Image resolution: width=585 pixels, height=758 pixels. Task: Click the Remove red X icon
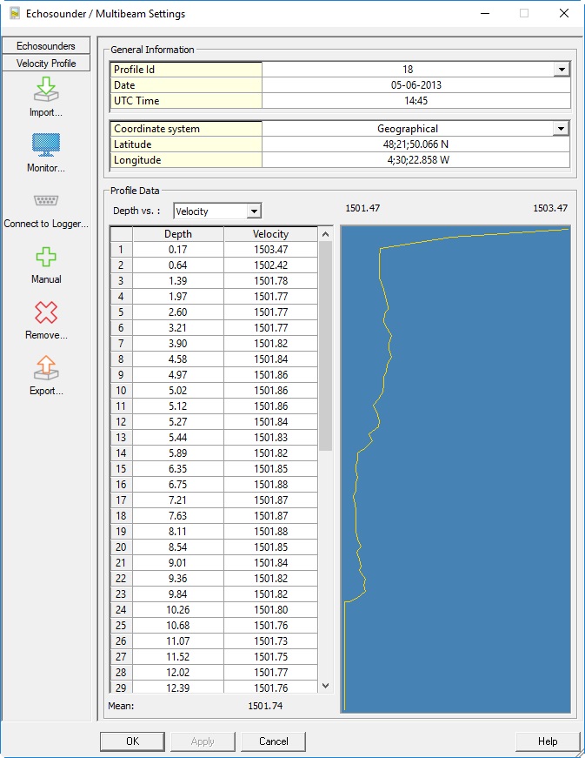point(46,313)
